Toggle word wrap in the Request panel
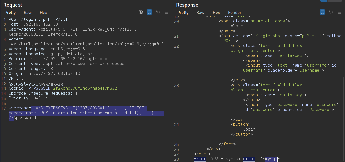 [x=149, y=12]
